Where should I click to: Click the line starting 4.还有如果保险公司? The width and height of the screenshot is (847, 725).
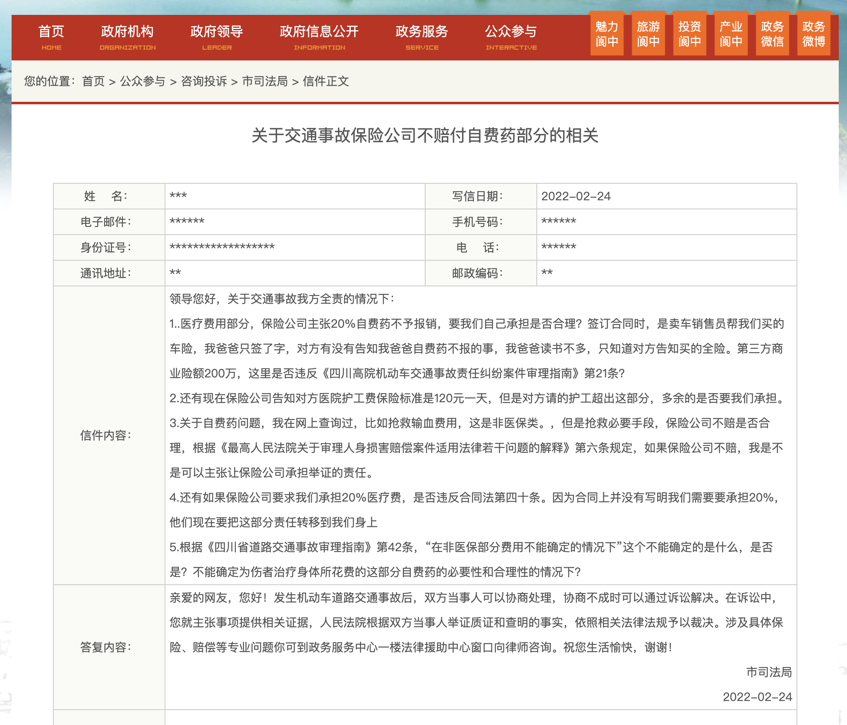point(475,497)
